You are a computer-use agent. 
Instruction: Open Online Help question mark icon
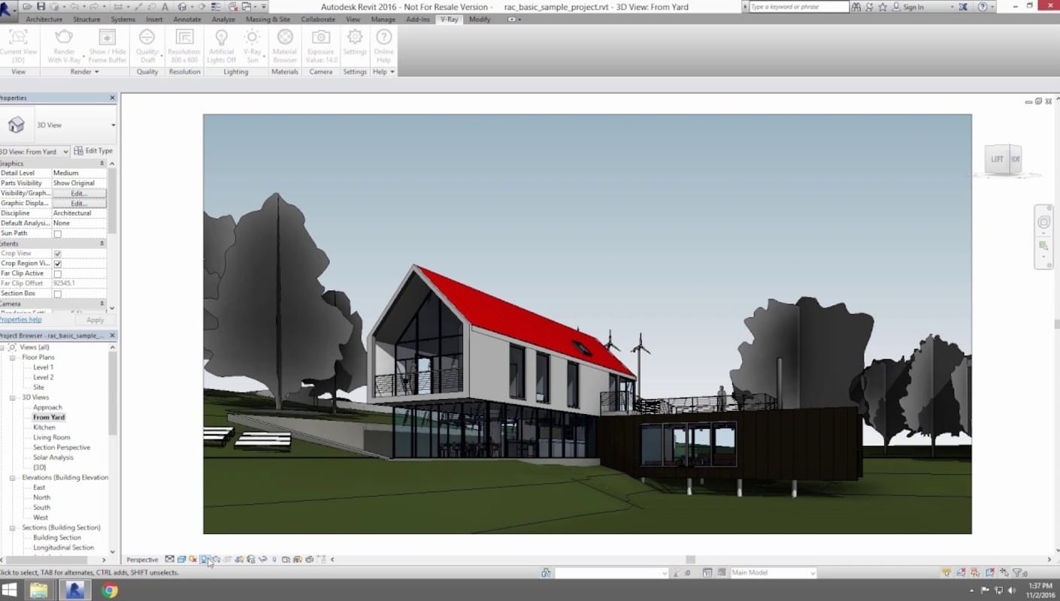coord(383,37)
